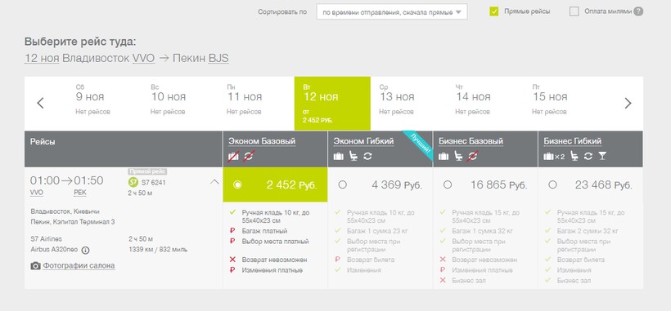Image resolution: width=671 pixels, height=311 pixels.
Task: Click the help icon next to Оплата милями
Action: click(638, 11)
